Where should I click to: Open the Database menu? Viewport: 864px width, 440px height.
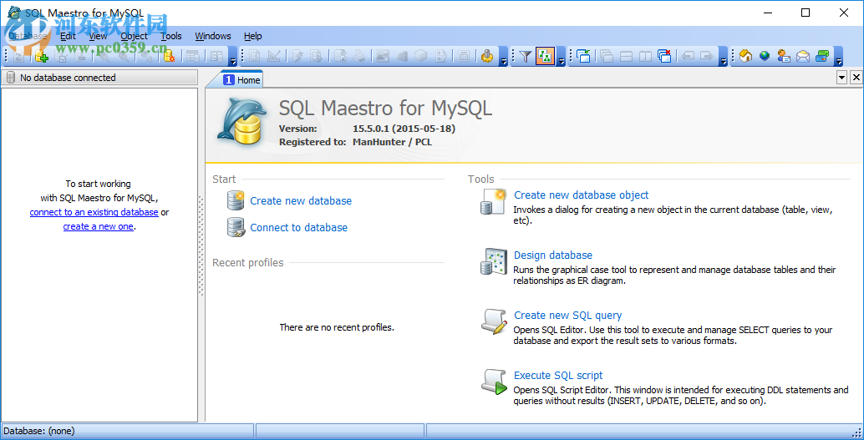coord(28,36)
